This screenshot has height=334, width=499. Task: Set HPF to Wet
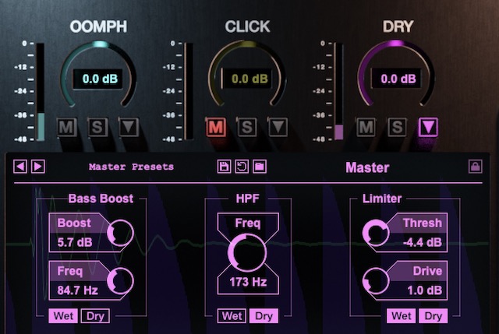coord(232,316)
